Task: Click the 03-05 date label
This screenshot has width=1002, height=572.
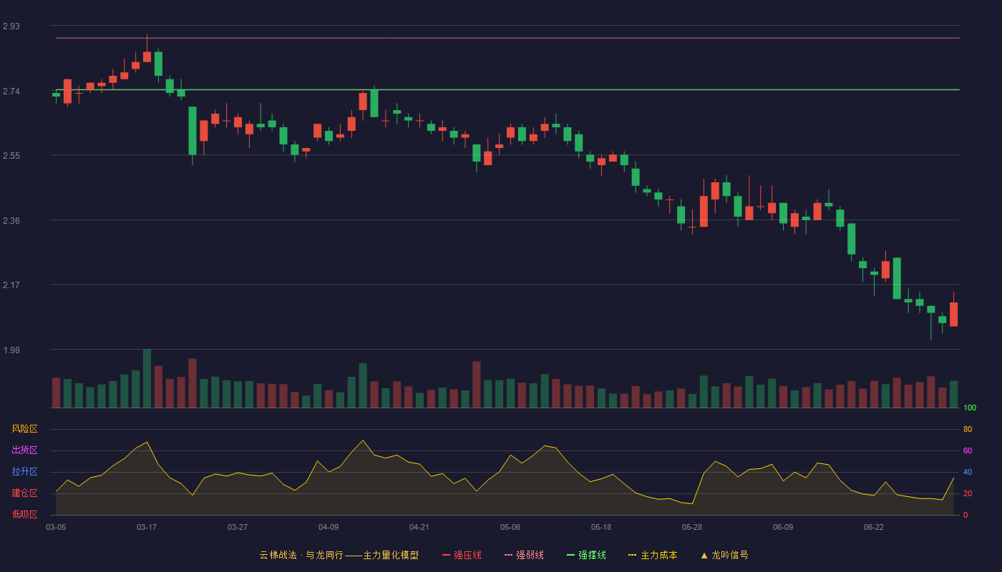Action: [56, 527]
